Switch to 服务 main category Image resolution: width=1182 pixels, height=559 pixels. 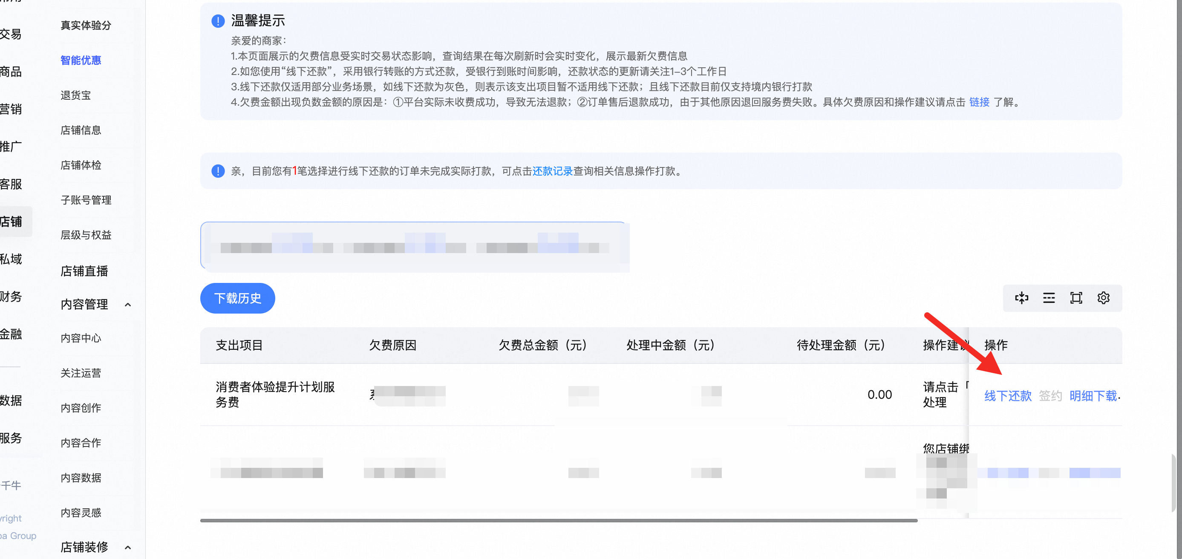[11, 438]
